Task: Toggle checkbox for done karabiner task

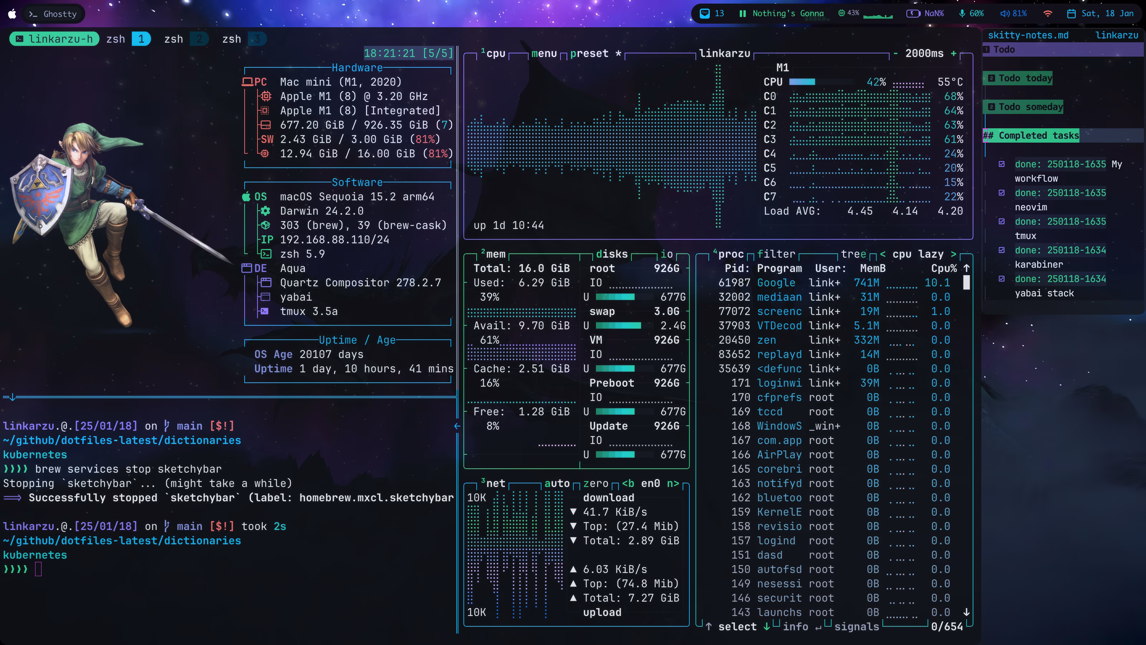Action: (1001, 250)
